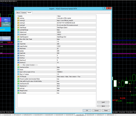The width and height of the screenshot is (136, 116).
Task: Click the icon beside MarginControl variable
Action: (x=18, y=91)
